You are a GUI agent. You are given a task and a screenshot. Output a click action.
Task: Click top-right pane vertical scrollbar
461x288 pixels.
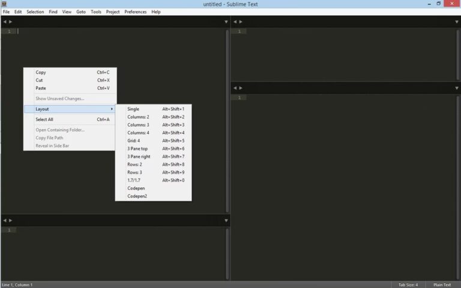pyautogui.click(x=458, y=55)
